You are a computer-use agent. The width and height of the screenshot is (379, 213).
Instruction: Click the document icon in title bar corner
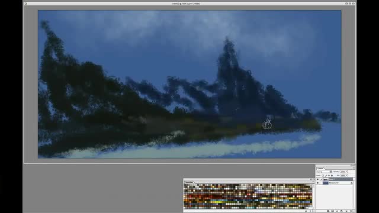point(26,4)
